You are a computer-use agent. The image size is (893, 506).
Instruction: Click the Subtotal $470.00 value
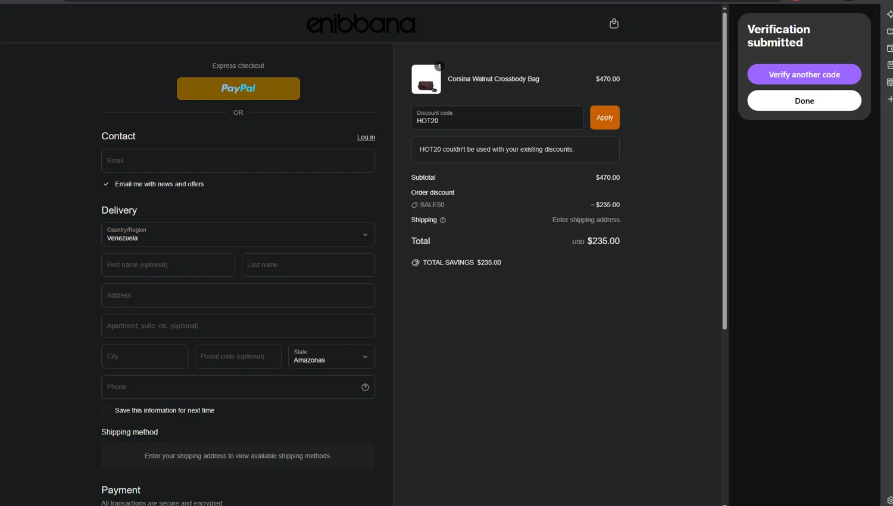coord(608,178)
